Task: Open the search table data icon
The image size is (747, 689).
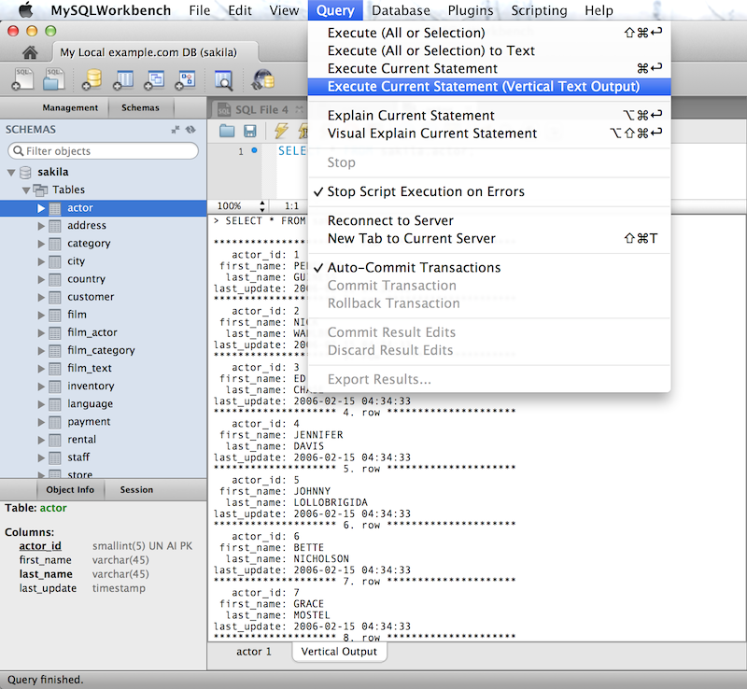Action: [223, 80]
